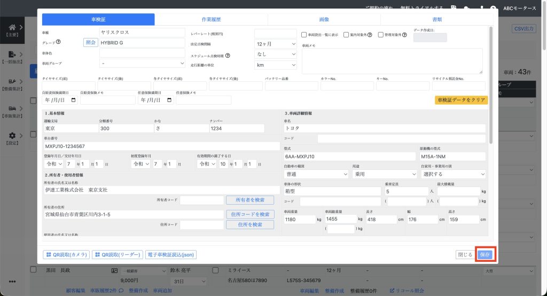
Task: Click the help icon beside スケジュール点検時期
Action: [x=228, y=55]
